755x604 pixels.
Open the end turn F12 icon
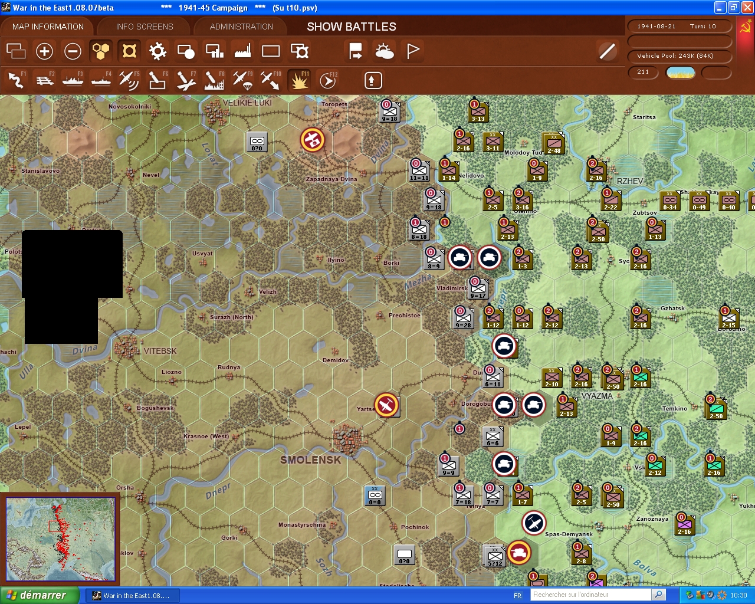[x=327, y=80]
